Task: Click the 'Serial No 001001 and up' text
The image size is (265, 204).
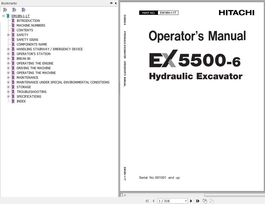Action: point(159,178)
